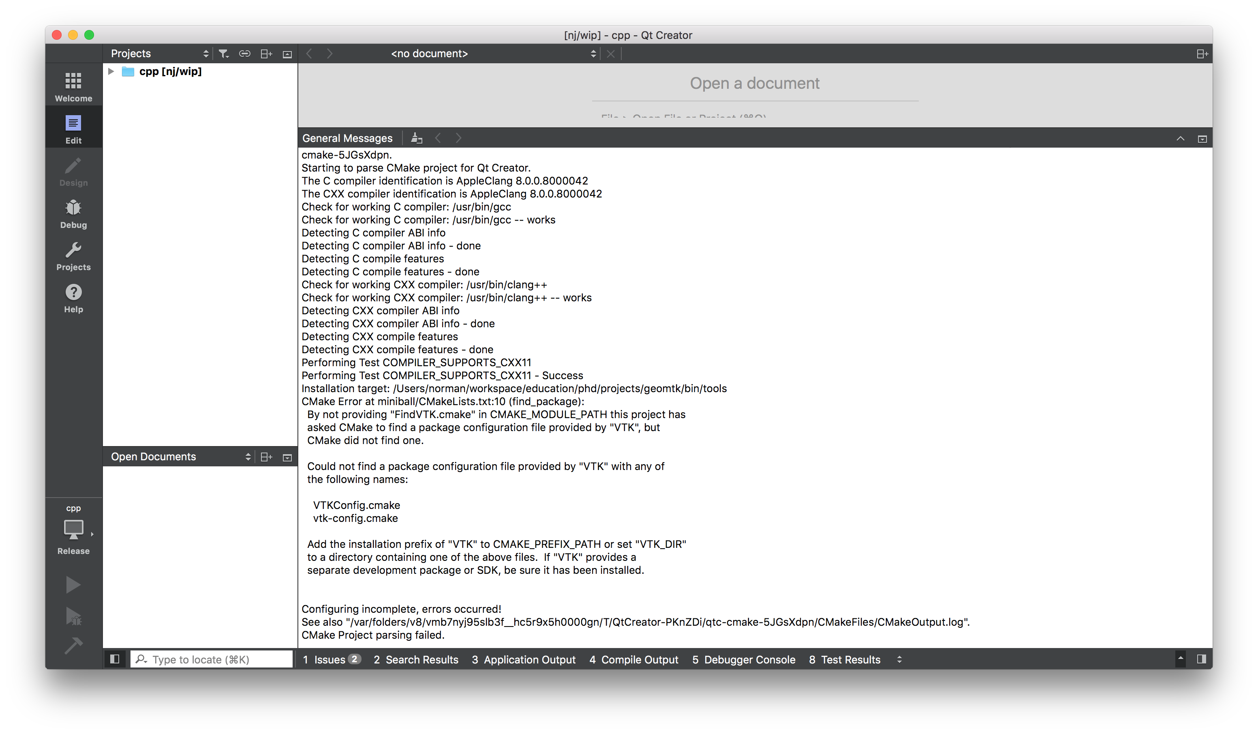Viewport: 1258px width, 734px height.
Task: Expand the cpp [nj/wip] project tree
Action: [x=111, y=71]
